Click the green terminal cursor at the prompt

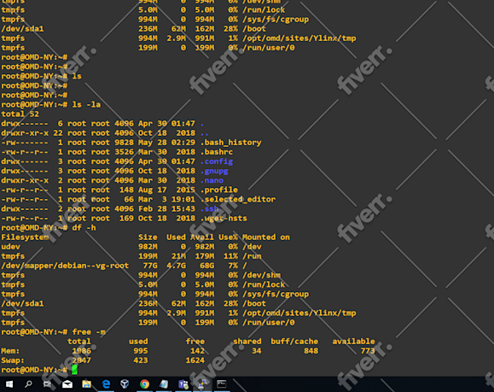[x=74, y=370]
